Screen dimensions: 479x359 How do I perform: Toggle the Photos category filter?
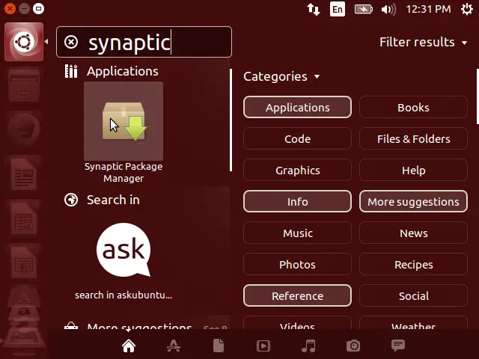coord(298,264)
